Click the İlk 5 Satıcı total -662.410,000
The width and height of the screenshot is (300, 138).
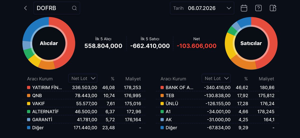click(150, 46)
